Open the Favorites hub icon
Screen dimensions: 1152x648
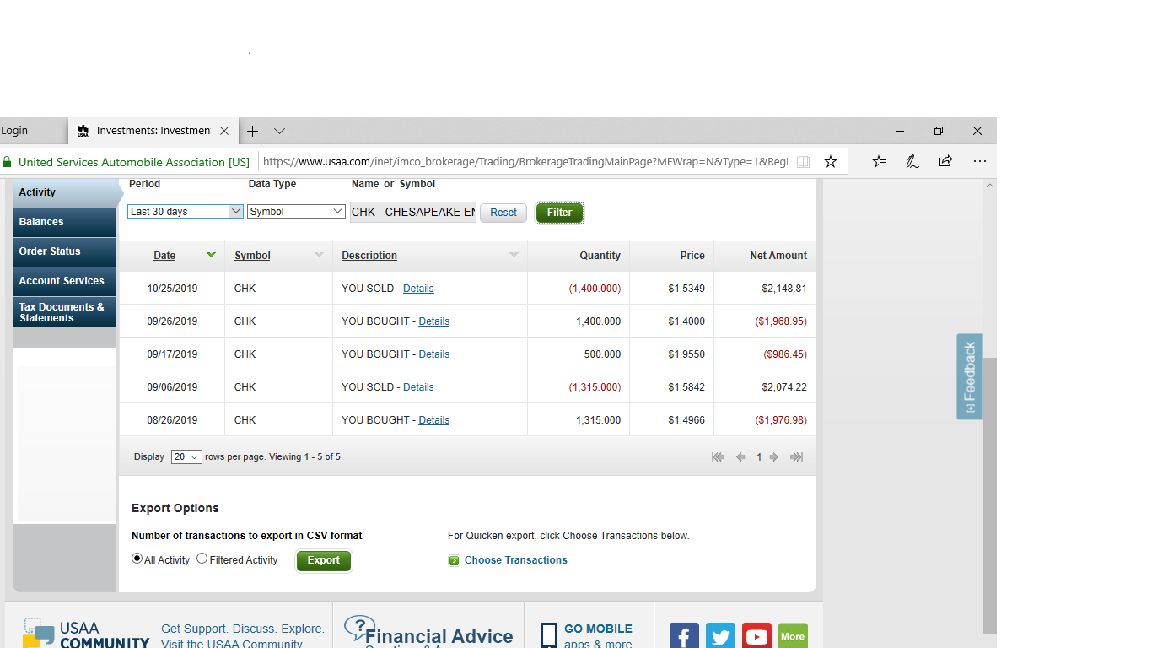click(879, 161)
